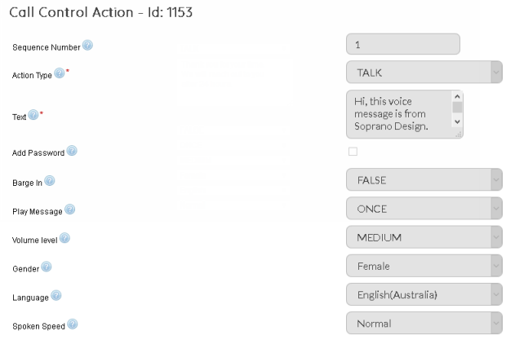This screenshot has height=353, width=515.
Task: Expand the Barge In dropdown set to FALSE
Action: pyautogui.click(x=424, y=179)
